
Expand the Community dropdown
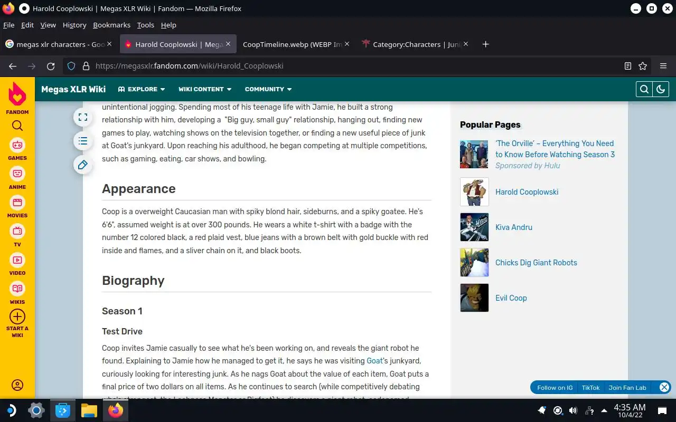tap(268, 89)
